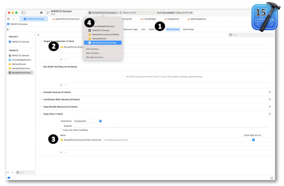Delete the Copy Bundle Resources phase

(270, 107)
